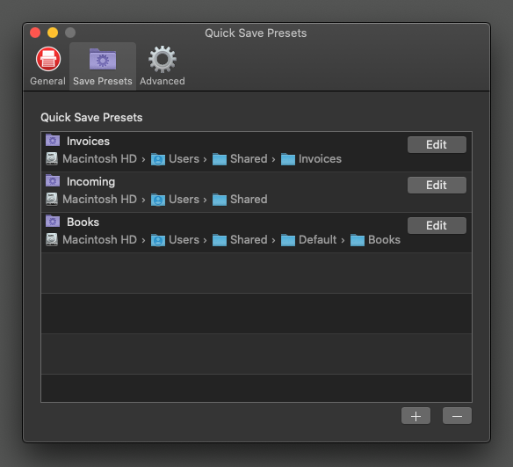Click the empty row below Books preset
513x467 pixels.
[256, 273]
